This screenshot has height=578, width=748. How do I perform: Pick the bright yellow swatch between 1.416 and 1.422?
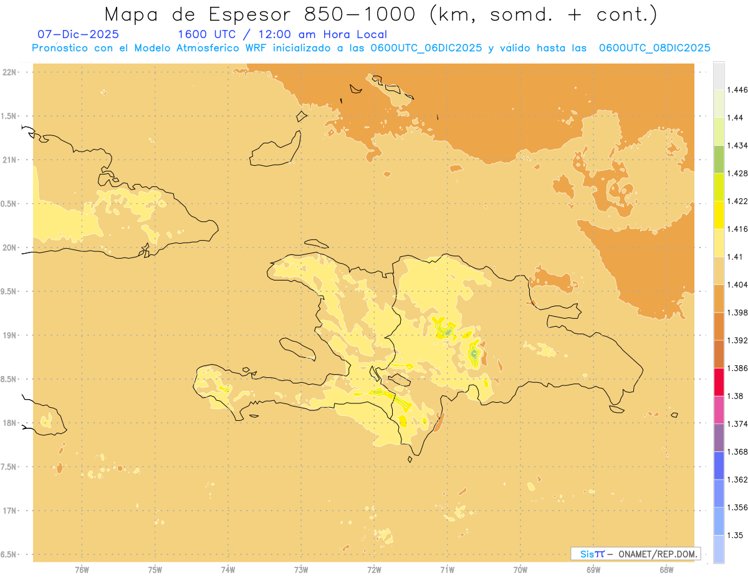(x=719, y=214)
